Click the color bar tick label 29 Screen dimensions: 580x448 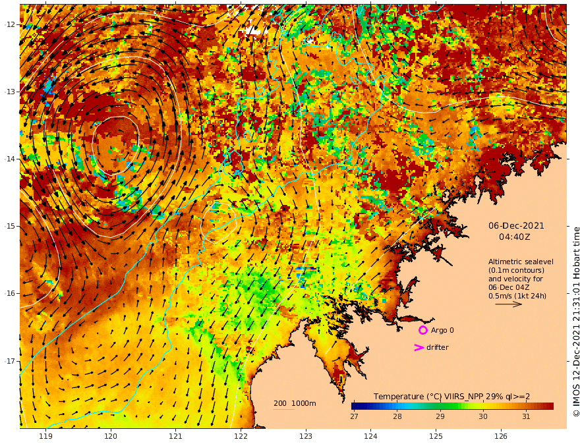pos(440,416)
